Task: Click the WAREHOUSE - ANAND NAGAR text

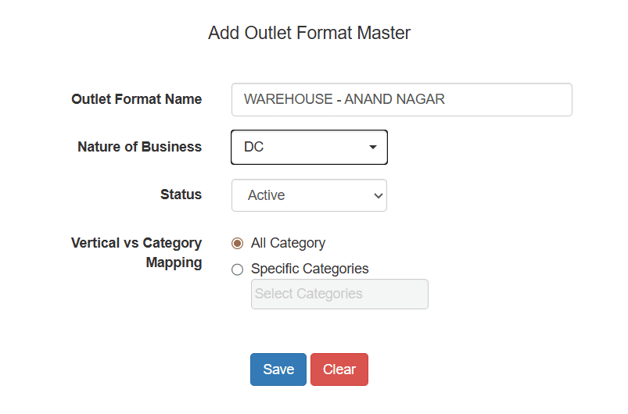Action: (344, 99)
